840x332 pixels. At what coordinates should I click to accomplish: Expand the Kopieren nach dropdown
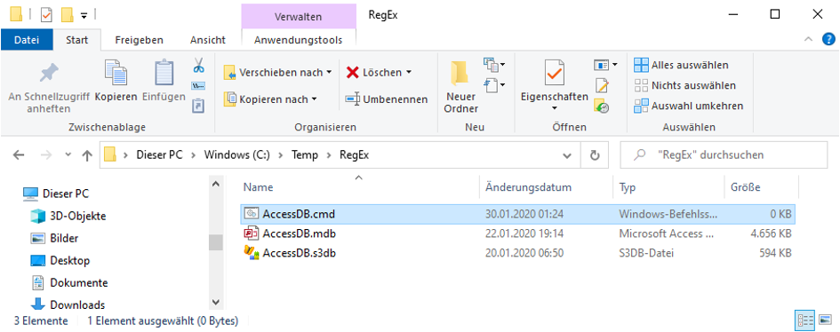(314, 99)
